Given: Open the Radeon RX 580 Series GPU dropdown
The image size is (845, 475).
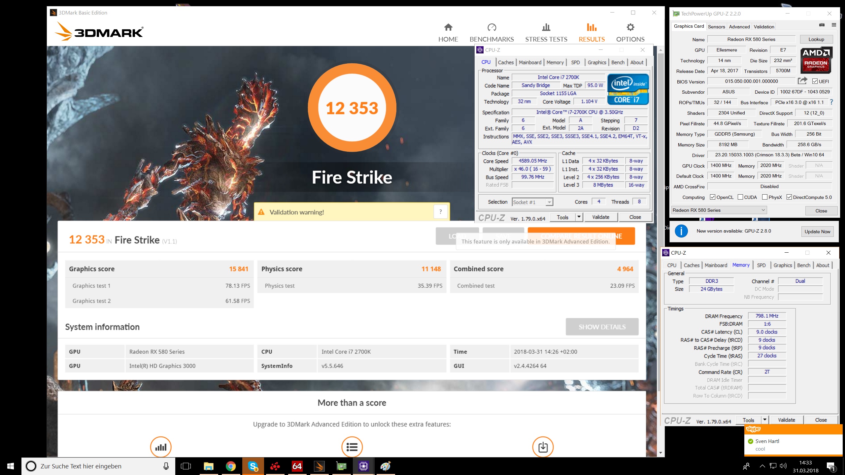Looking at the screenshot, I should (719, 210).
